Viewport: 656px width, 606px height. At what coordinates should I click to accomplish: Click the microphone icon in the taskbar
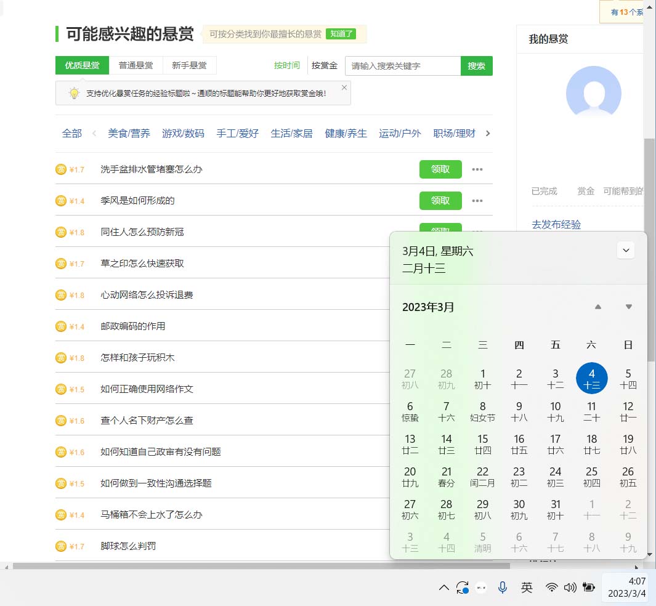point(503,588)
